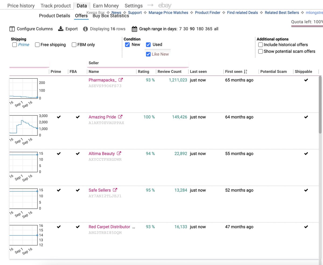Click the Pharmapacks_ price history graph
This screenshot has width=323, height=265.
click(x=23, y=88)
